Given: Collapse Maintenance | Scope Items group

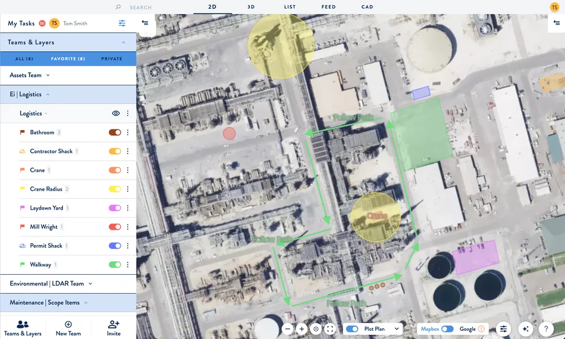Looking at the screenshot, I should point(86,303).
